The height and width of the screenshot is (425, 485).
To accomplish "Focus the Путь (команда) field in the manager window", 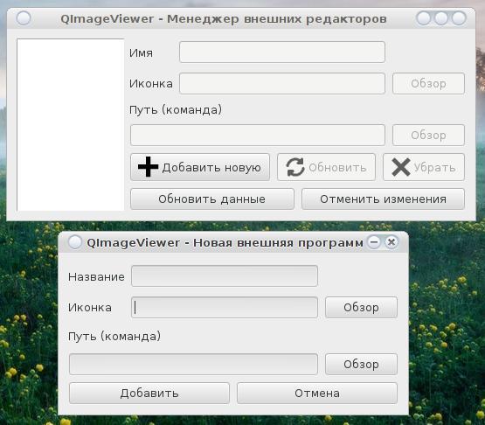I will (258, 135).
